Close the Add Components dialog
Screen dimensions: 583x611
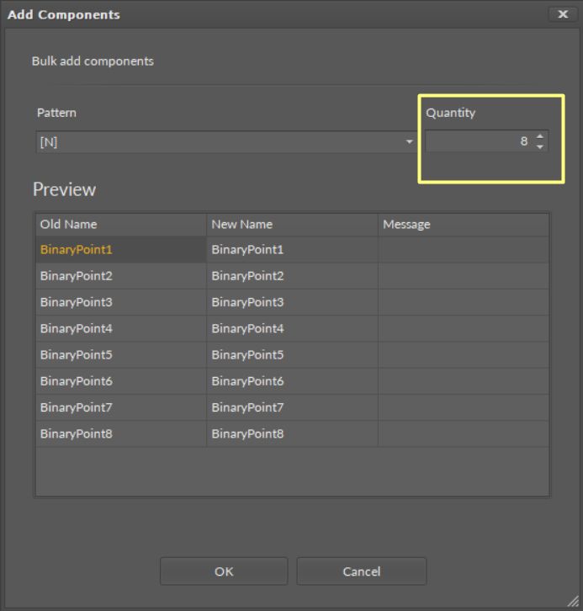click(x=562, y=14)
